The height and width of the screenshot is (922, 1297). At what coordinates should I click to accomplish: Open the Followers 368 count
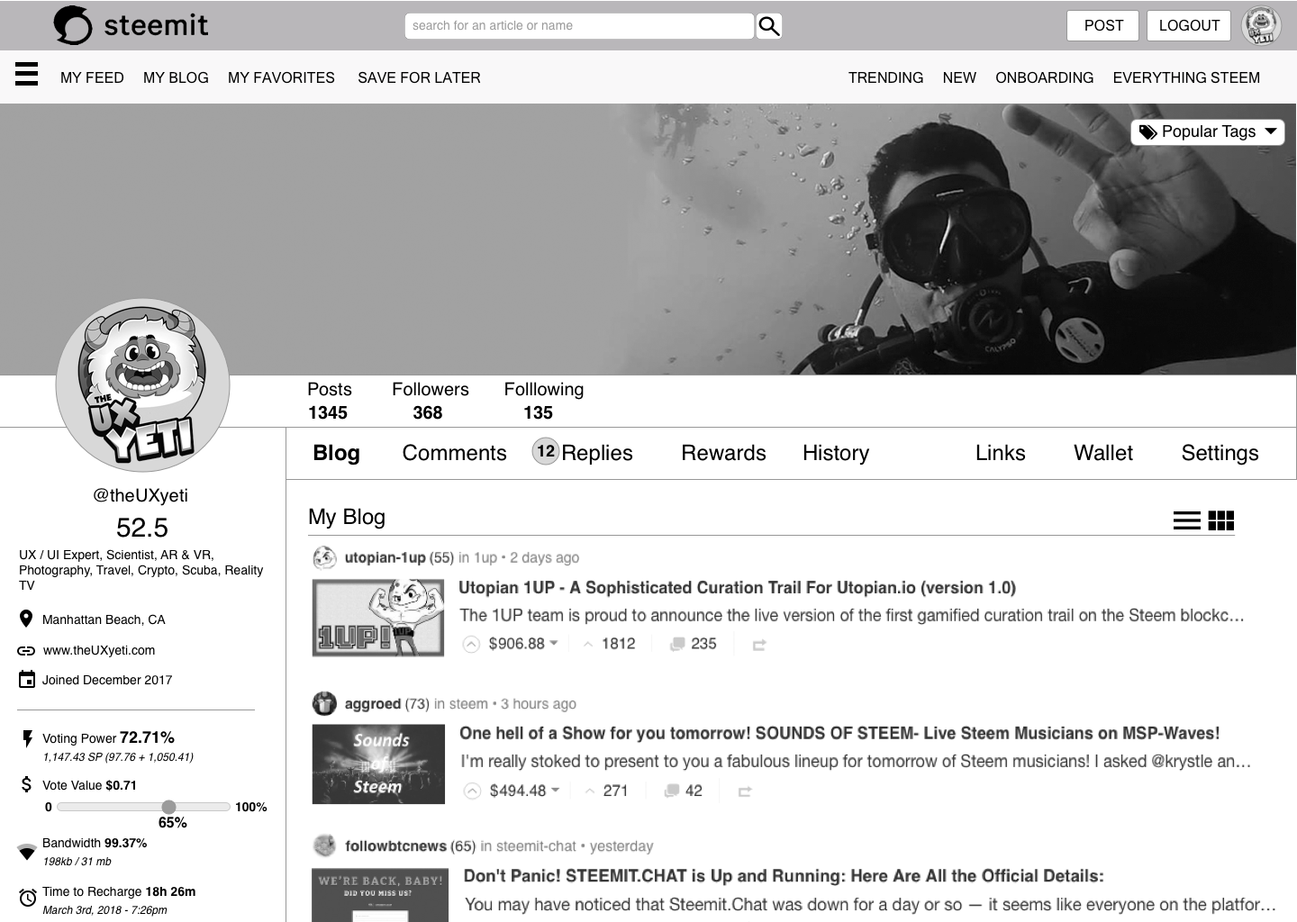click(430, 401)
